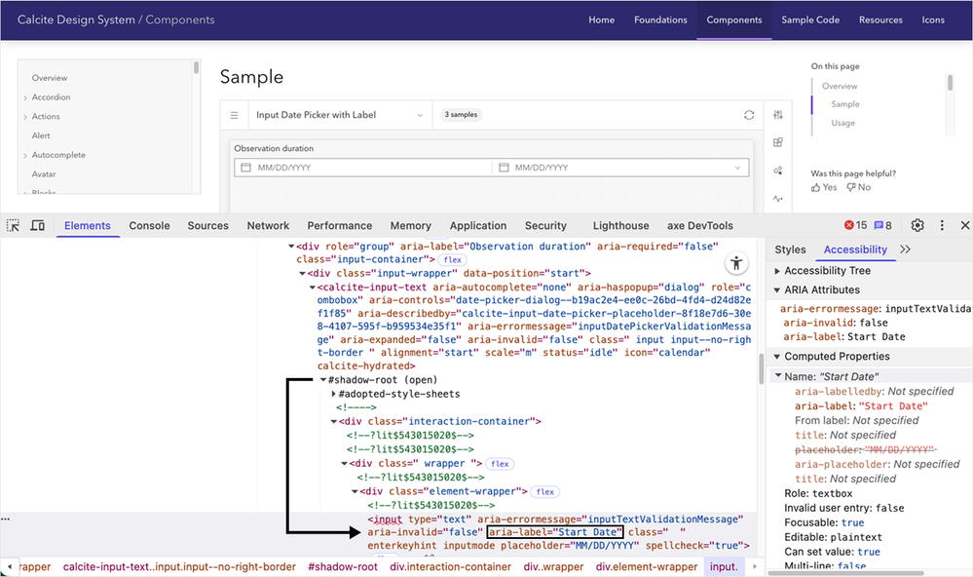The image size is (973, 577).
Task: Collapse the calcite-input-text element node
Action: [313, 288]
